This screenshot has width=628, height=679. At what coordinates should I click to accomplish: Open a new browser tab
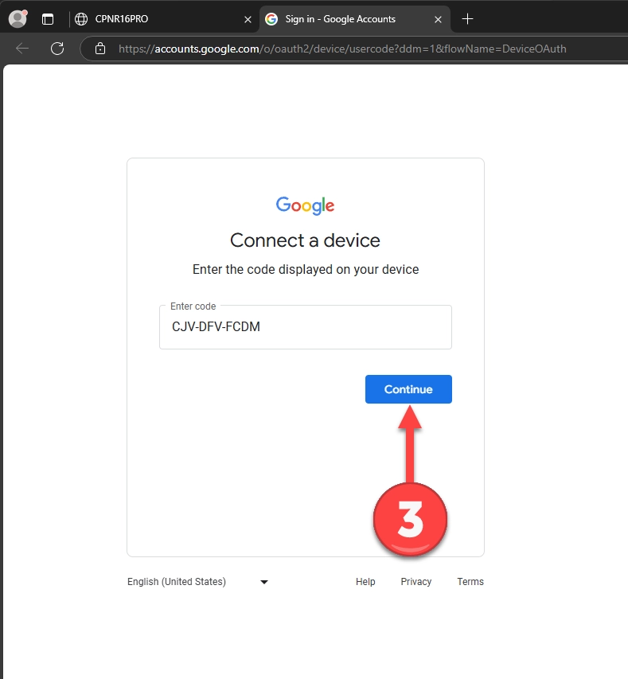click(467, 19)
